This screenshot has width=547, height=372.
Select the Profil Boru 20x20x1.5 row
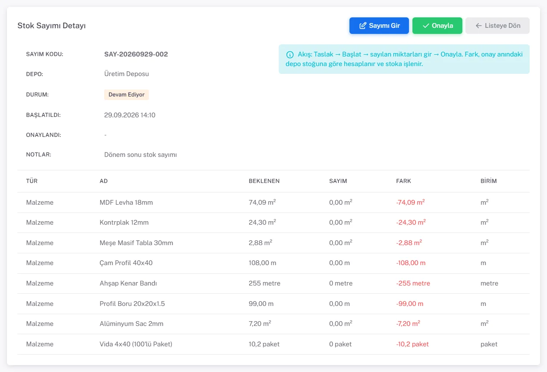point(273,304)
